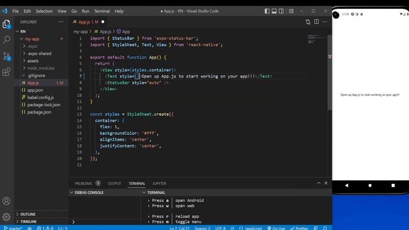409x230 pixels.
Task: Open the Selection menu
Action: pyautogui.click(x=44, y=11)
